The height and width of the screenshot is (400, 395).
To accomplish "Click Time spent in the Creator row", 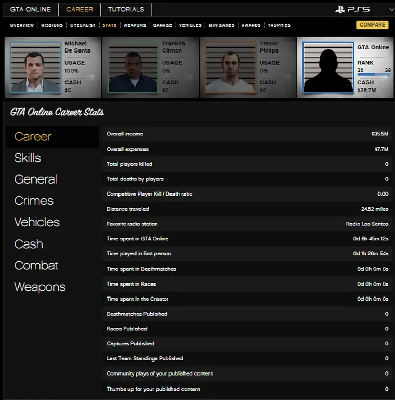I will [247, 299].
